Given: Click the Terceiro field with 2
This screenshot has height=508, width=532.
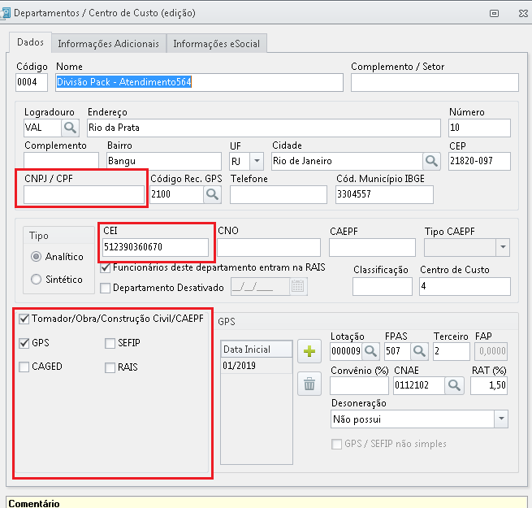Looking at the screenshot, I should pyautogui.click(x=452, y=351).
